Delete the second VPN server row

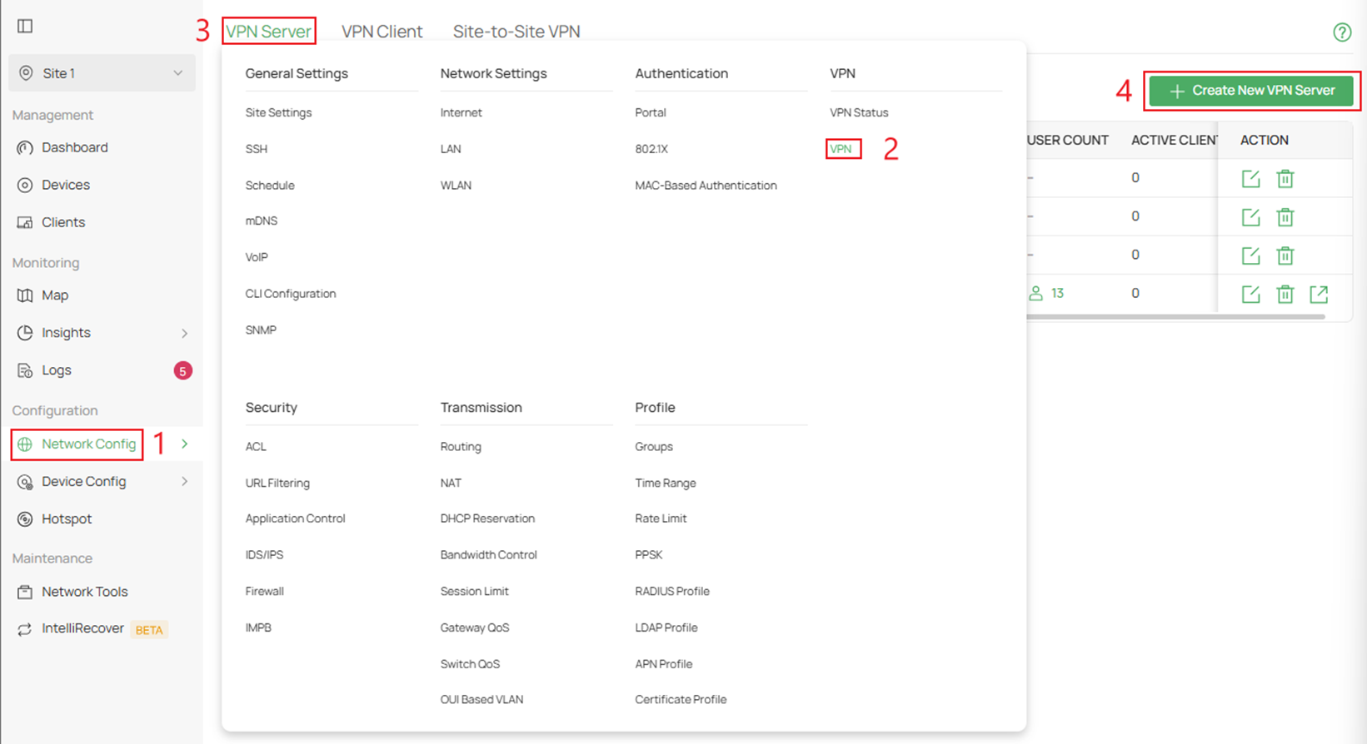click(1285, 217)
